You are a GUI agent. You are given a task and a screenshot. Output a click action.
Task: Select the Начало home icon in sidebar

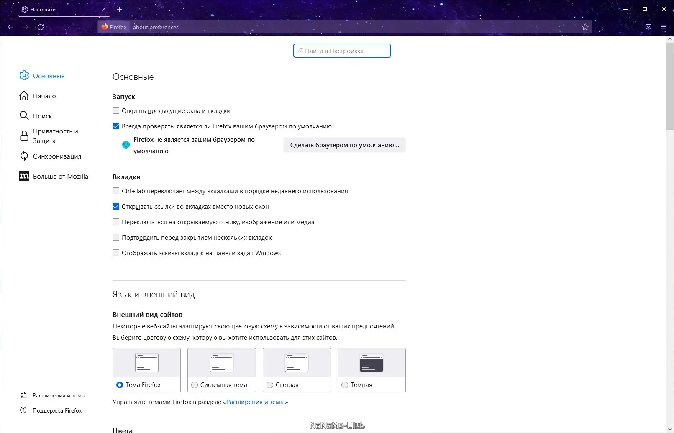point(24,95)
